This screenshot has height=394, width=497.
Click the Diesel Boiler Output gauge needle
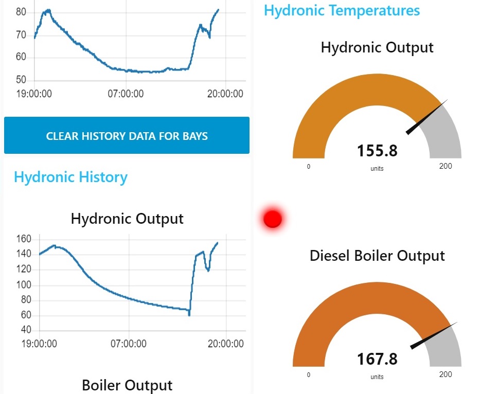tap(433, 336)
